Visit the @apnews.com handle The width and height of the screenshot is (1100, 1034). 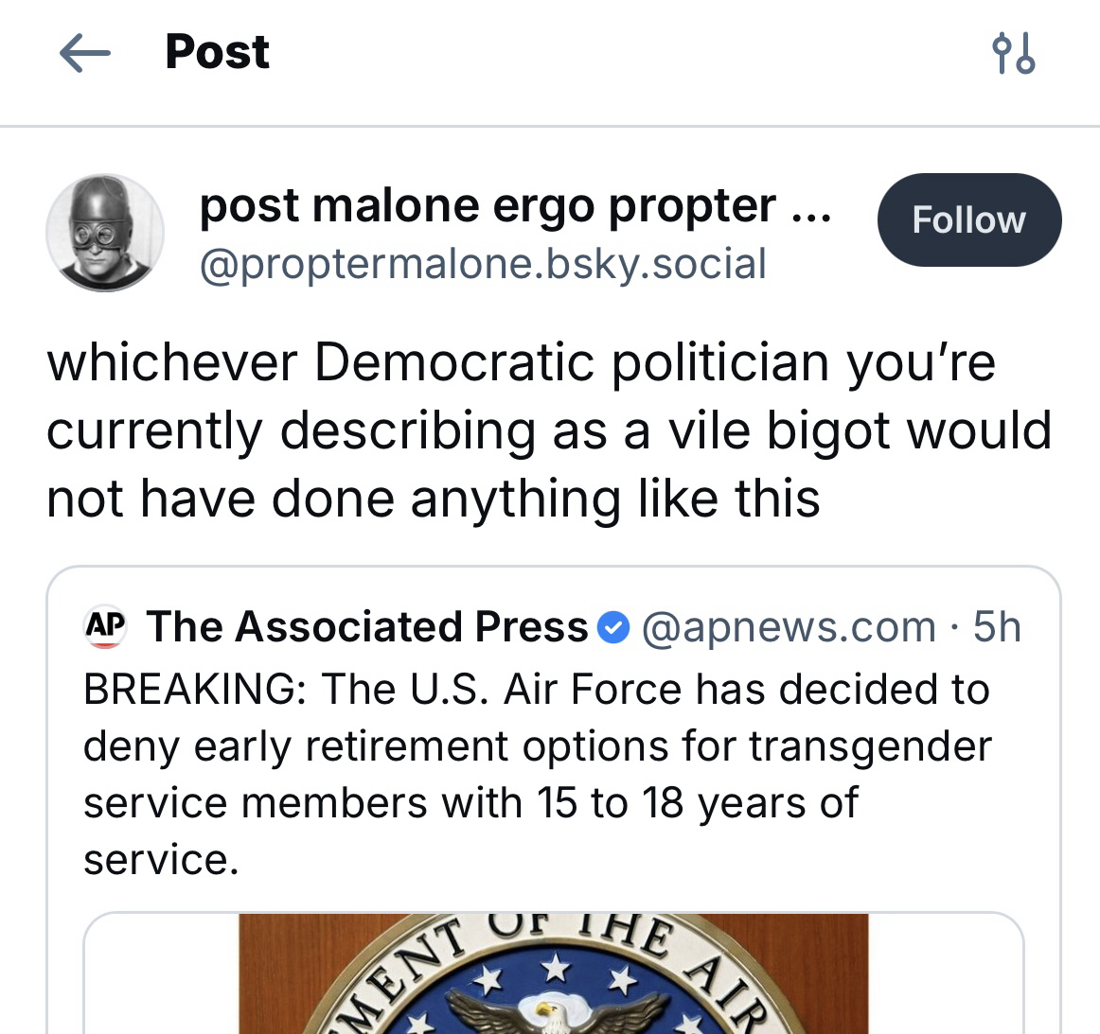[x=789, y=627]
